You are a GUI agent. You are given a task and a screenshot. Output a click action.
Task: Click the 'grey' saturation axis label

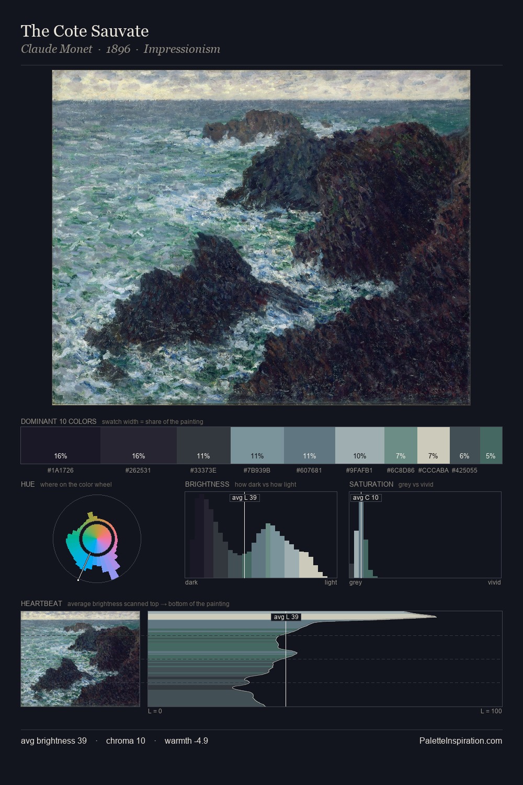(356, 582)
